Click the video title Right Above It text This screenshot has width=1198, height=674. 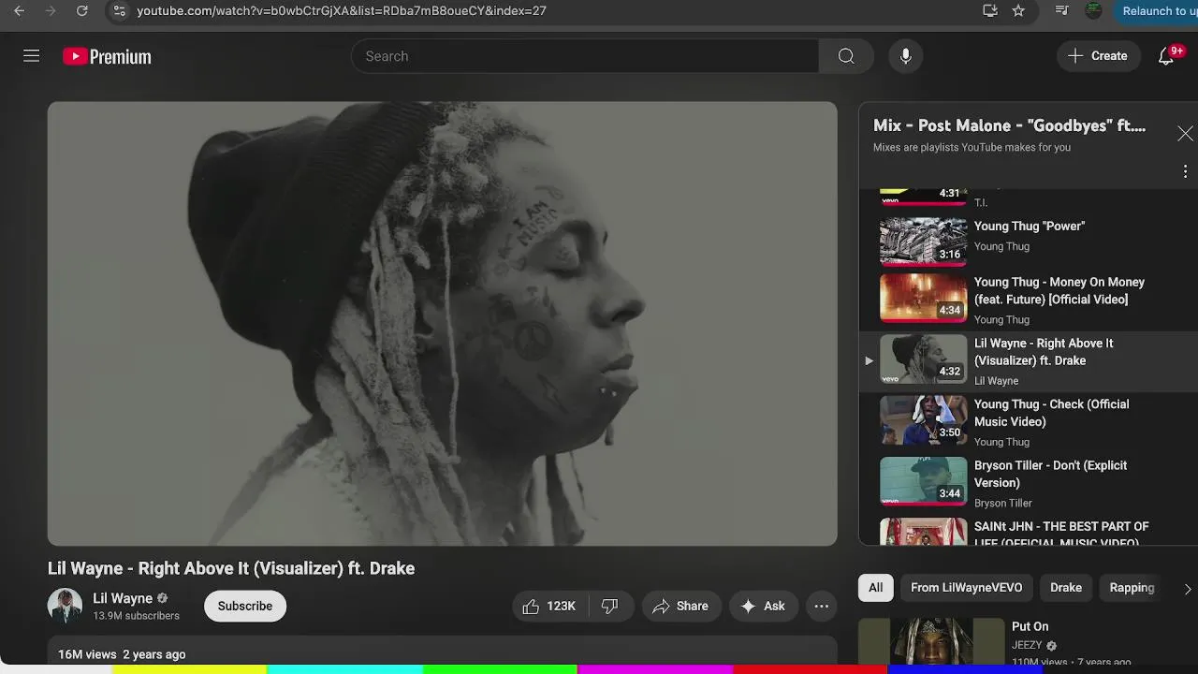(231, 568)
